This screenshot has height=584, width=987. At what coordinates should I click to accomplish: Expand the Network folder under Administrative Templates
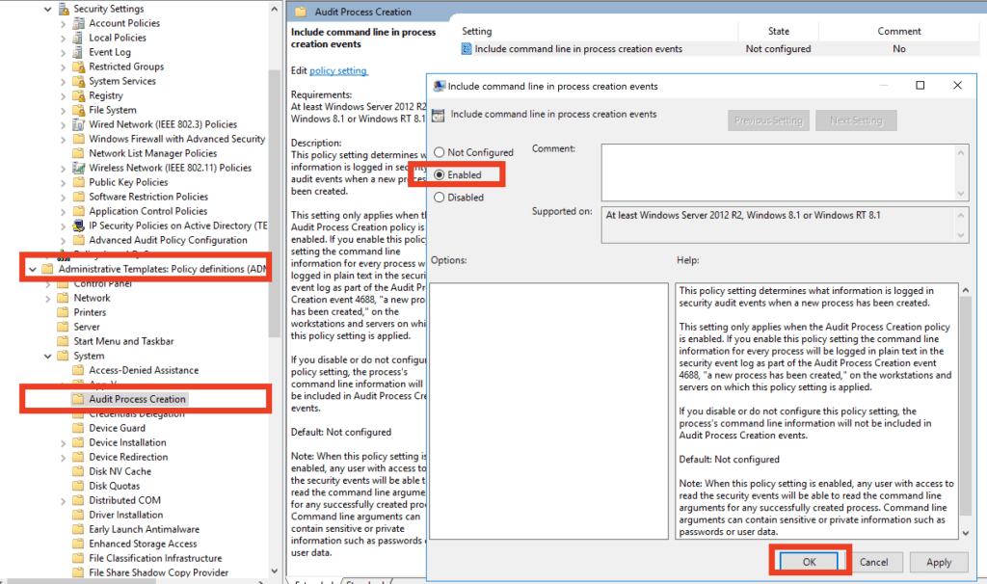tap(48, 298)
